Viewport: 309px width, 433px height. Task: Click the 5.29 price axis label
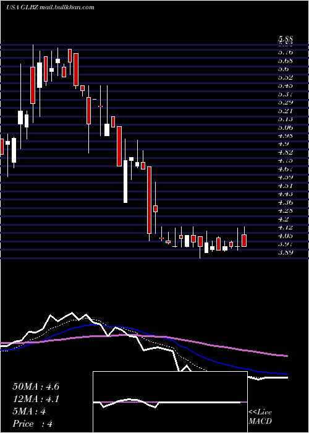point(286,102)
